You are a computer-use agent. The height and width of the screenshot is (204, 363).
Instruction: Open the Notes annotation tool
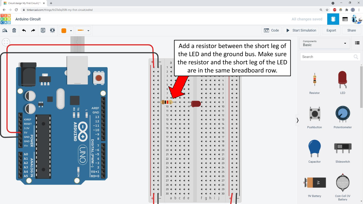43,30
